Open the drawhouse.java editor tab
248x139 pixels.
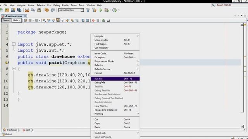[14, 16]
